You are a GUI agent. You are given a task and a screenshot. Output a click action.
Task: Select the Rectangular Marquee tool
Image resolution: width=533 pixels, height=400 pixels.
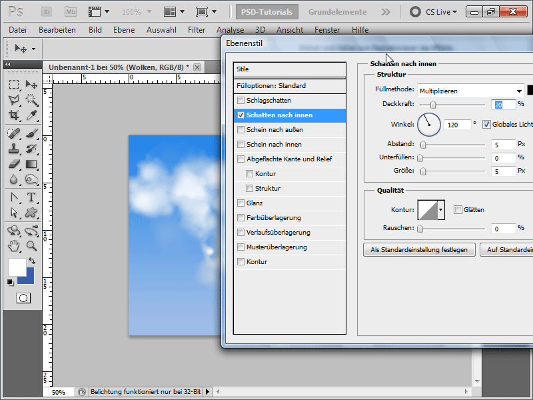click(x=14, y=85)
